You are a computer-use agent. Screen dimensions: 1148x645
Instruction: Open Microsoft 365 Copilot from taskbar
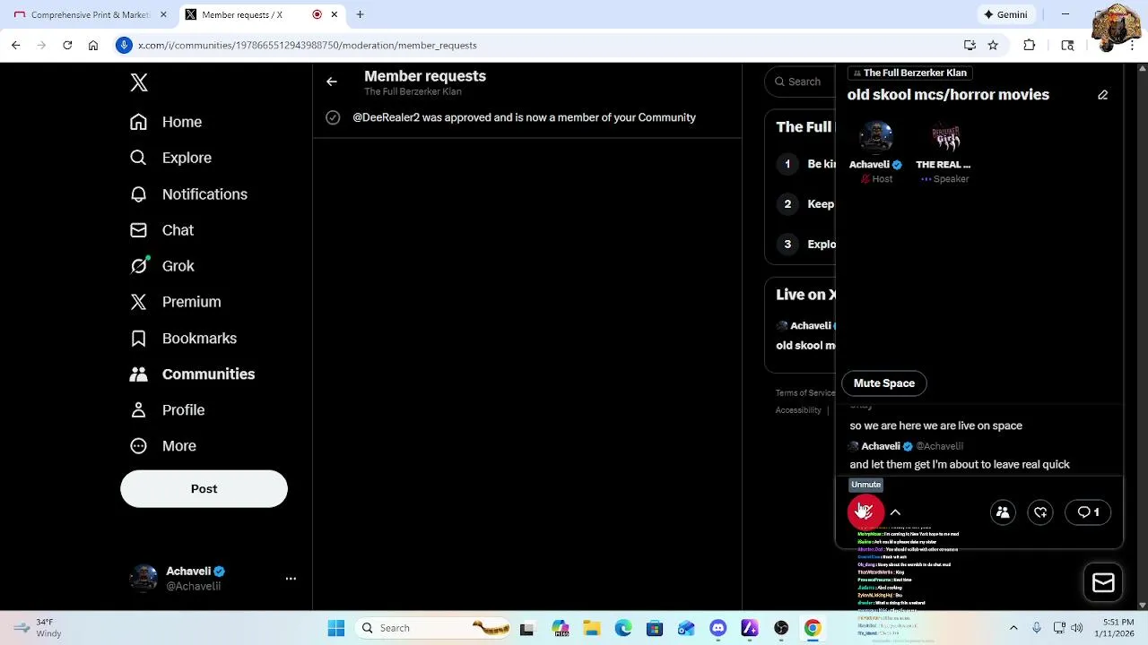click(x=560, y=628)
